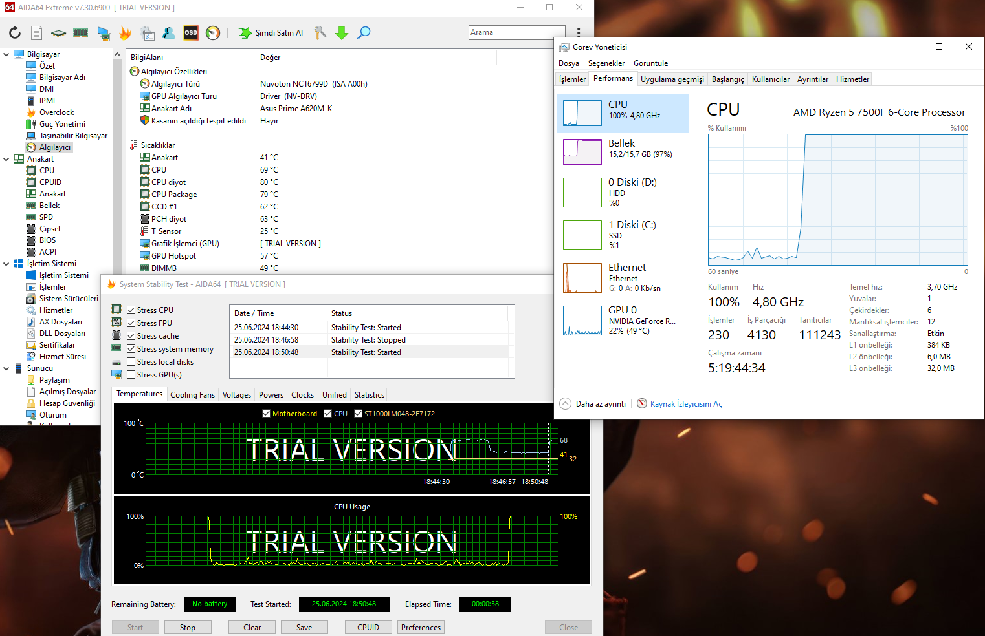Click the magnifier search toolbar icon
This screenshot has width=985, height=636.
364,33
